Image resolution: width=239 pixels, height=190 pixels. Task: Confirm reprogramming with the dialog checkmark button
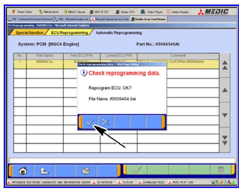tap(90, 122)
